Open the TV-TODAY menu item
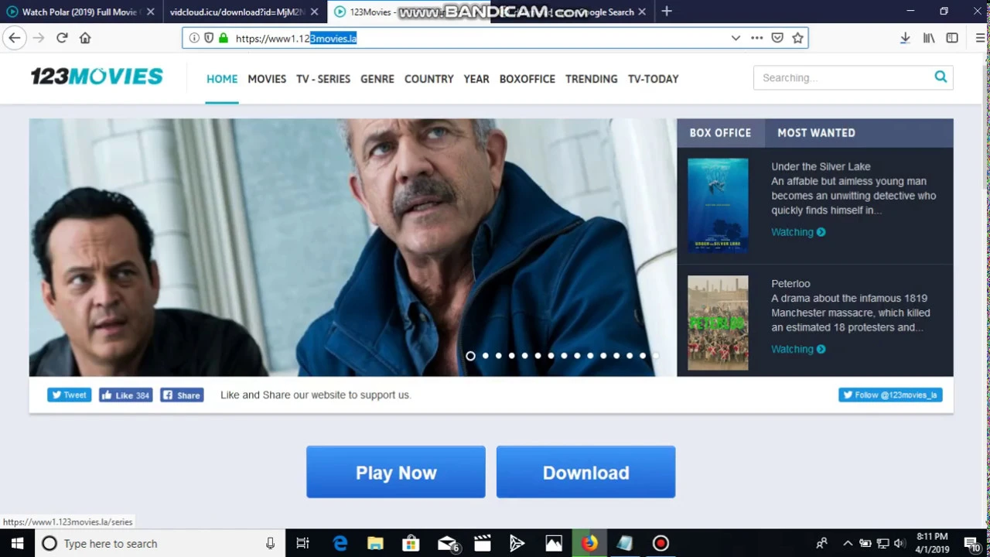This screenshot has width=990, height=557. (654, 79)
